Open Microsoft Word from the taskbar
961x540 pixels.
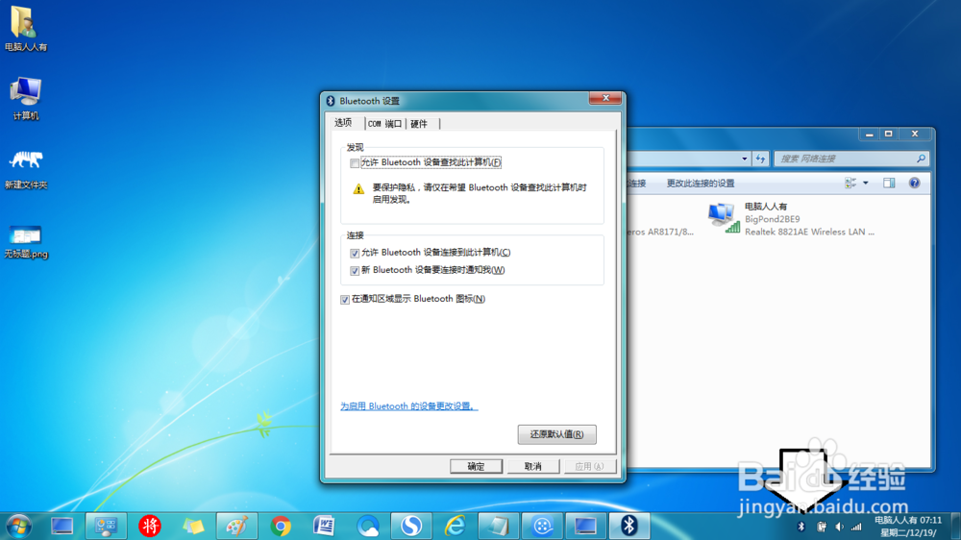324,526
